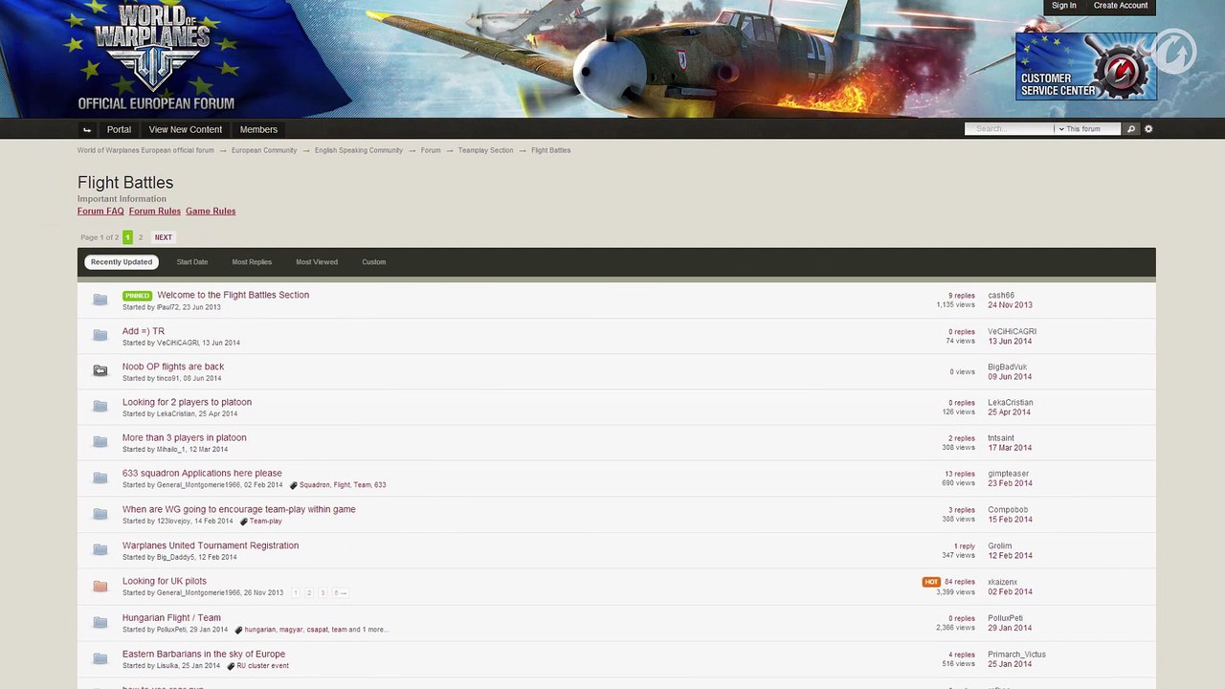This screenshot has width=1225, height=689.
Task: Go to page 3 of Looking for UK pilots
Action: 323,593
